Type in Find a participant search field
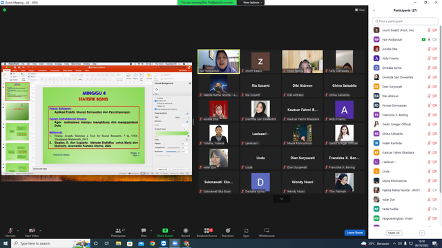442x248 pixels. pos(405,21)
